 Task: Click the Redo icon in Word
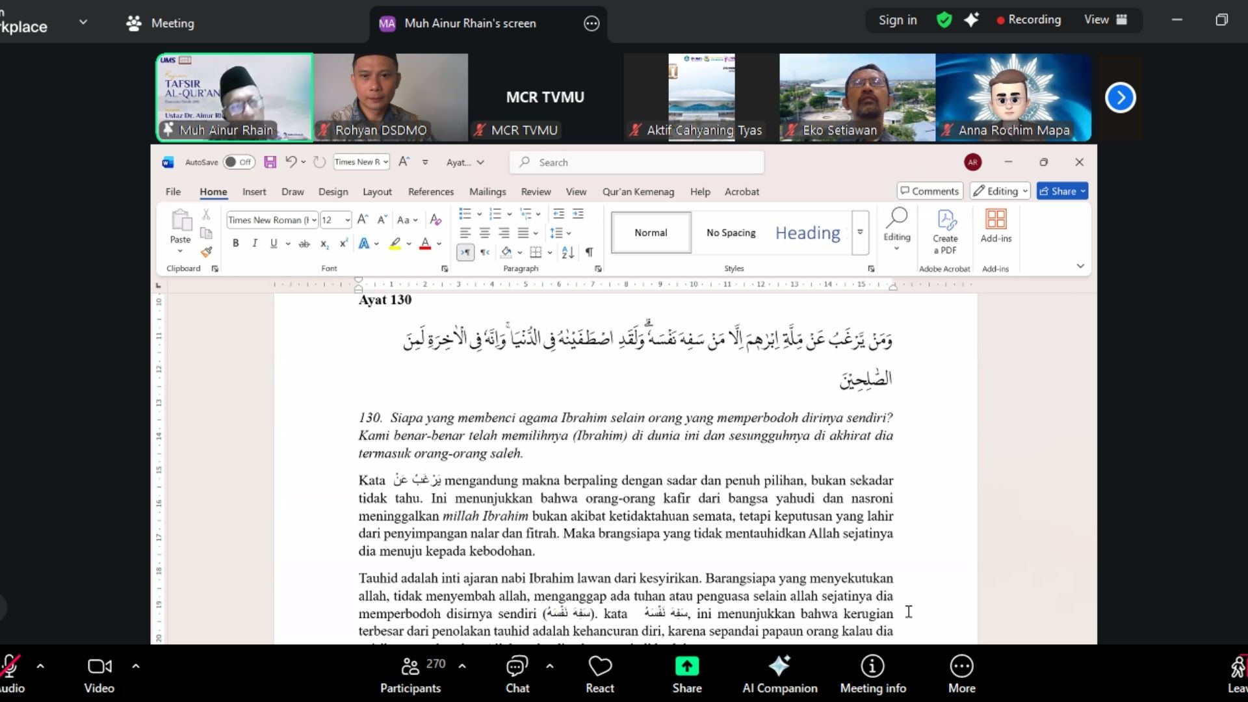[319, 162]
